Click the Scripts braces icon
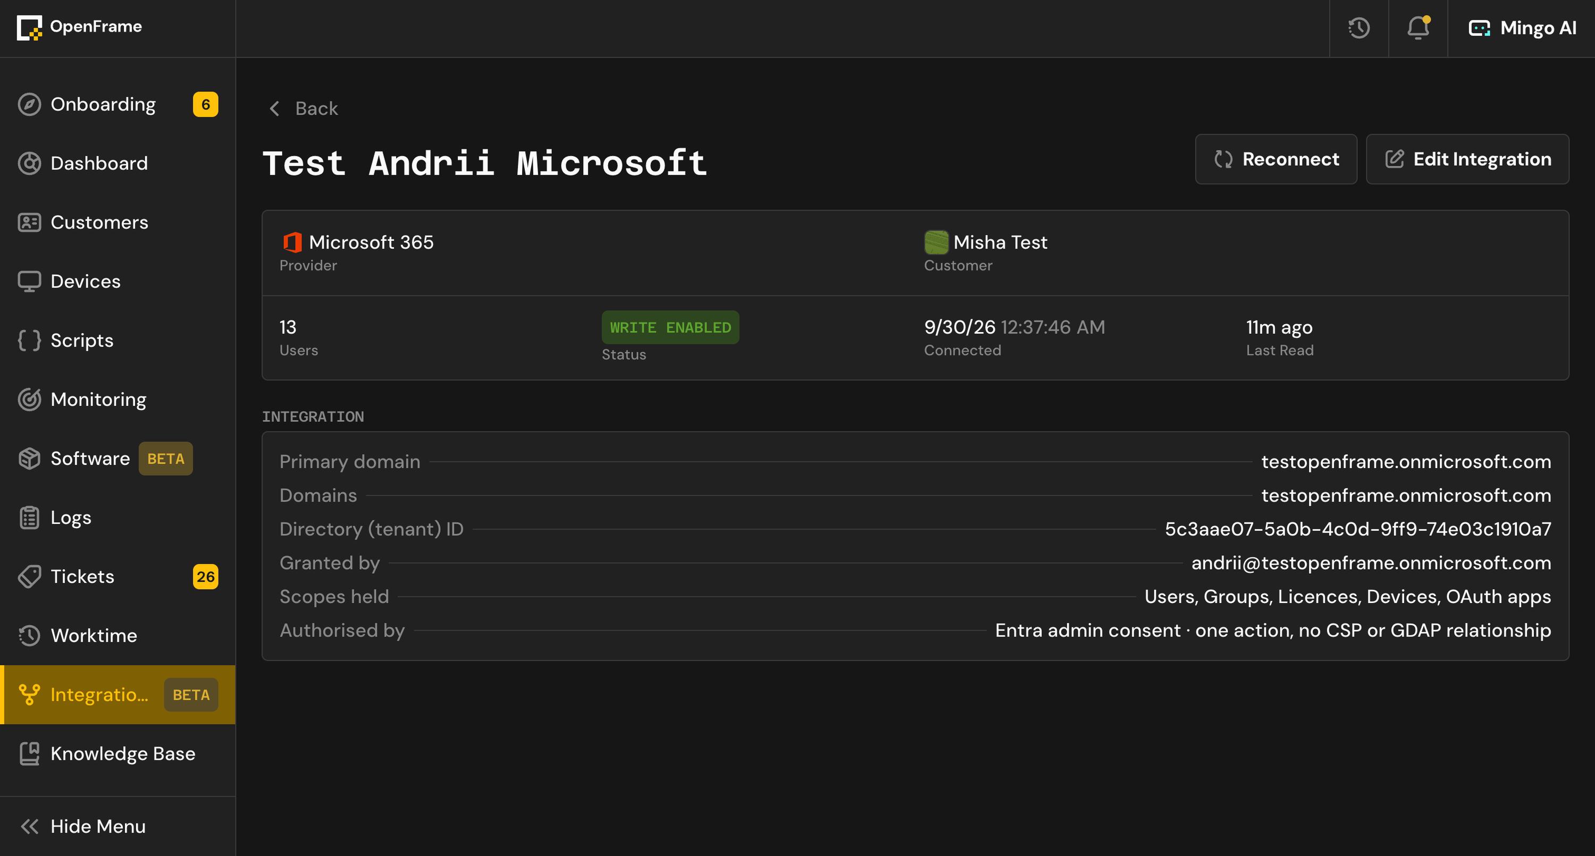Viewport: 1595px width, 856px height. 29,341
